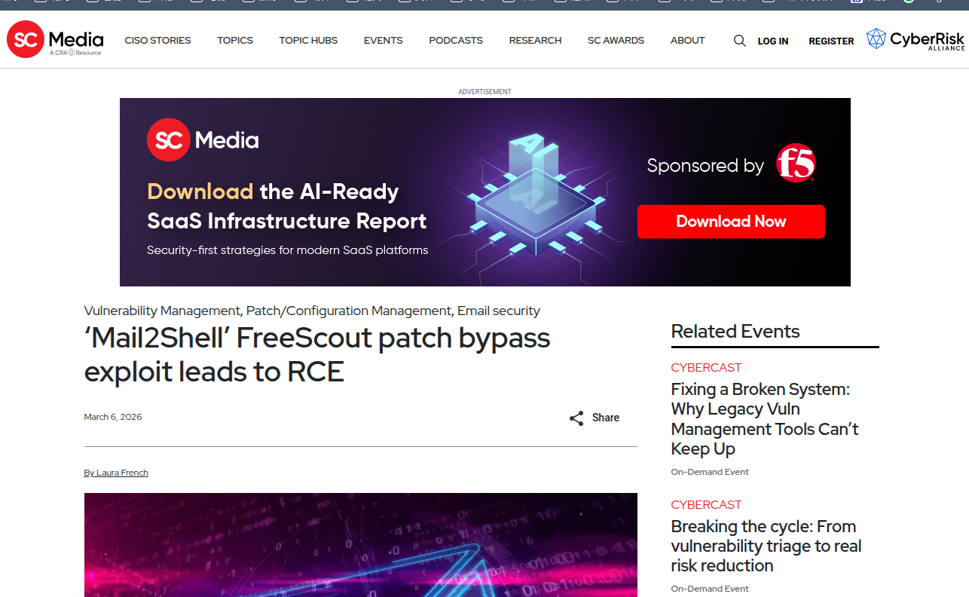Click the ADVERTISEMENT label above the banner

pos(484,92)
